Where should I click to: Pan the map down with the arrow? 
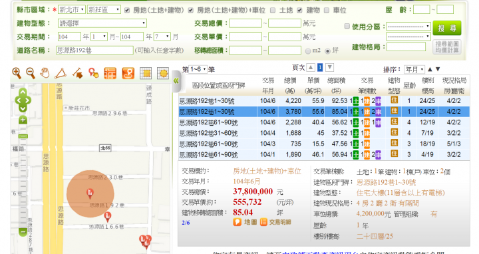[x=23, y=108]
